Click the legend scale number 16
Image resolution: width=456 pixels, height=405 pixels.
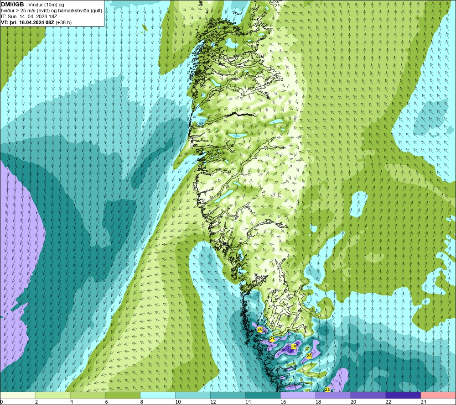pyautogui.click(x=283, y=402)
